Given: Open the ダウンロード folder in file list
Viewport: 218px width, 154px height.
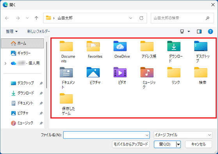Looking at the screenshot, I should click(x=174, y=46).
